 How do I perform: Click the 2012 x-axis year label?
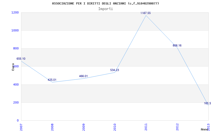coord(177,127)
